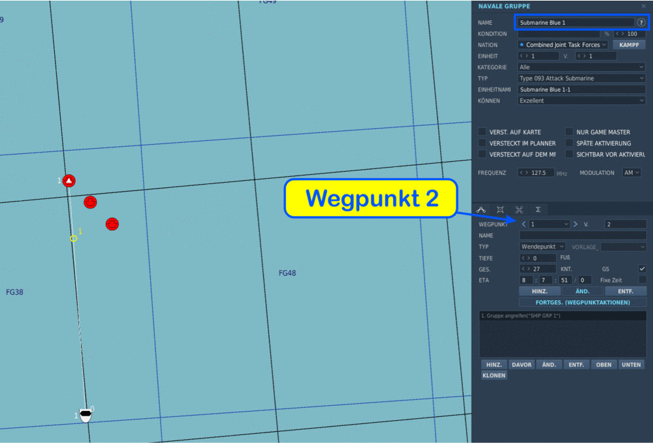Click the Davor insert button
This screenshot has width=653, height=443.
(521, 365)
